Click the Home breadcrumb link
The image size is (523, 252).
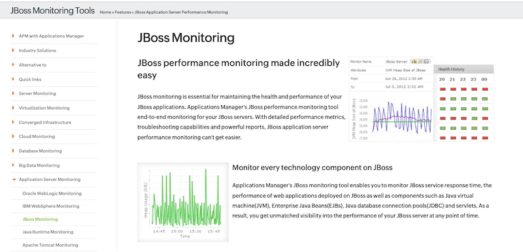coord(105,12)
